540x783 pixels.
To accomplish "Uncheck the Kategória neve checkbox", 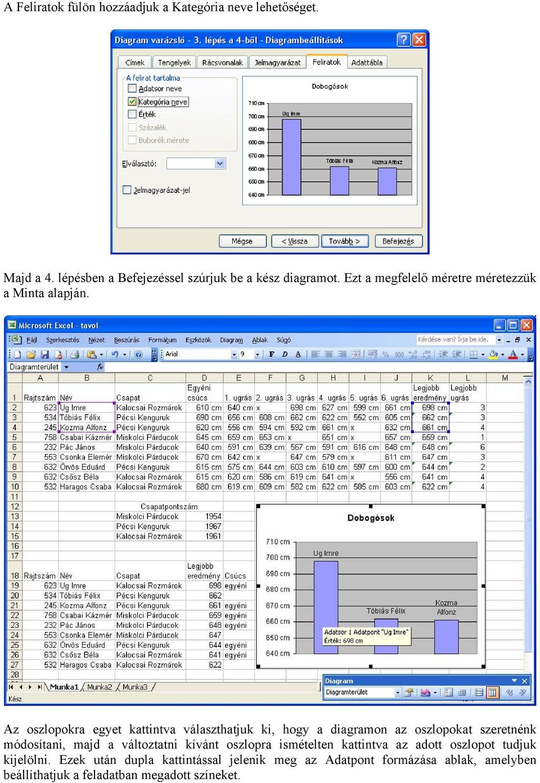I will [x=132, y=102].
